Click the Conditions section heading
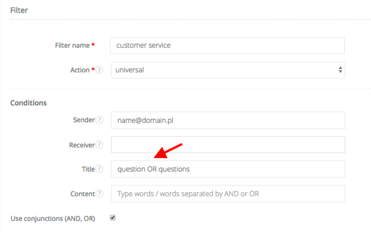Screen dimensions: 371x232 [28, 103]
